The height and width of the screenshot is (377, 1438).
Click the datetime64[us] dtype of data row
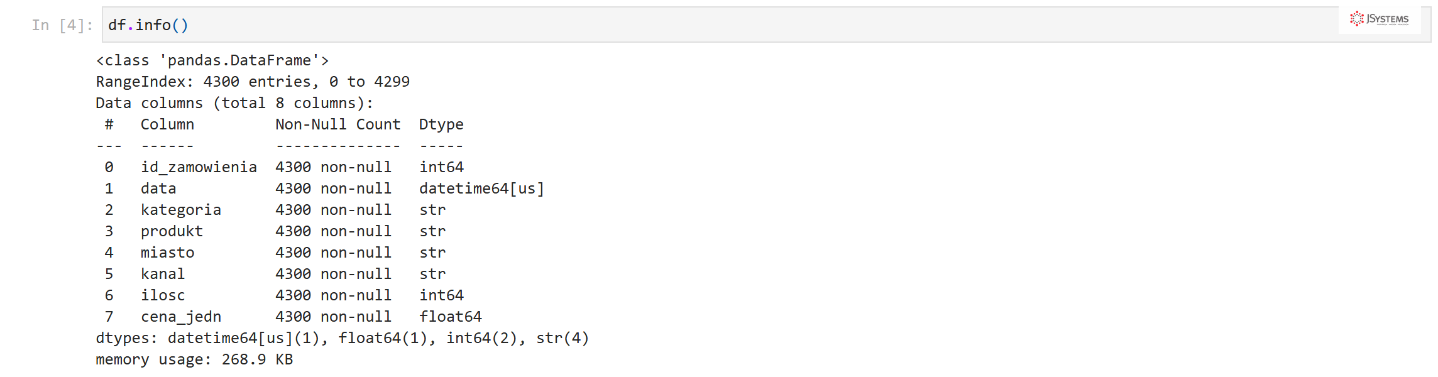(481, 188)
